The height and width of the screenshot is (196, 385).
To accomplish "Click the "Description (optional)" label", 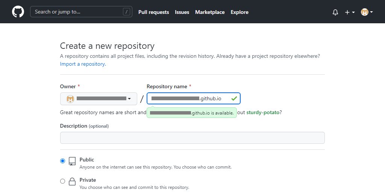I will click(84, 126).
